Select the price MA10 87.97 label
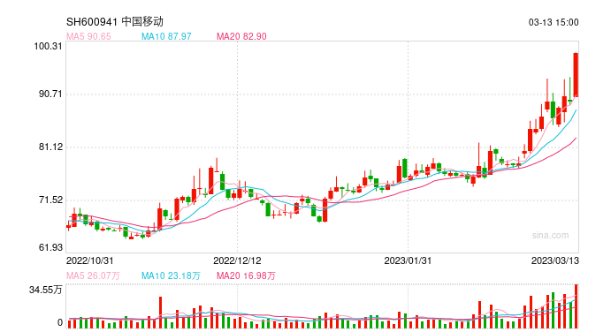This screenshot has height=332, width=611. pos(166,36)
